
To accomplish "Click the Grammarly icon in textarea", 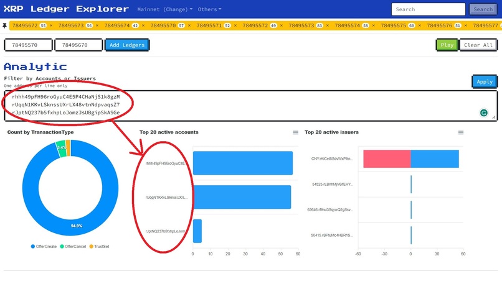I will coord(484,112).
